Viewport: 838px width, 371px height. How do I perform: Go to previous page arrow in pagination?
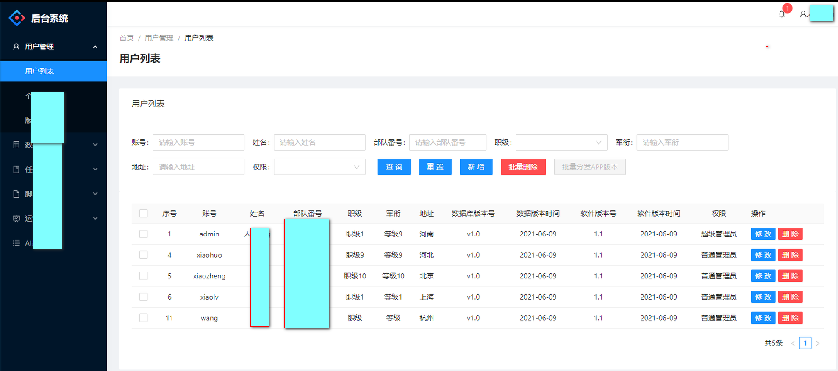[793, 343]
